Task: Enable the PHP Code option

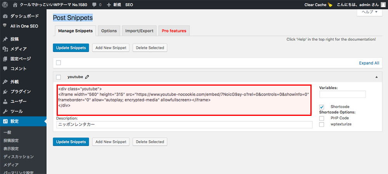Action: [322, 118]
